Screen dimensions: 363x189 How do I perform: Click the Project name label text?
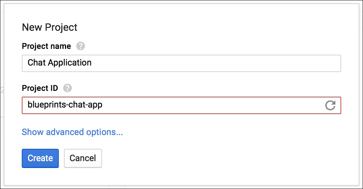click(x=46, y=46)
